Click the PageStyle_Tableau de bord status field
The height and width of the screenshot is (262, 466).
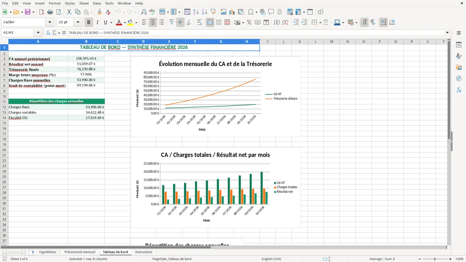click(172, 259)
